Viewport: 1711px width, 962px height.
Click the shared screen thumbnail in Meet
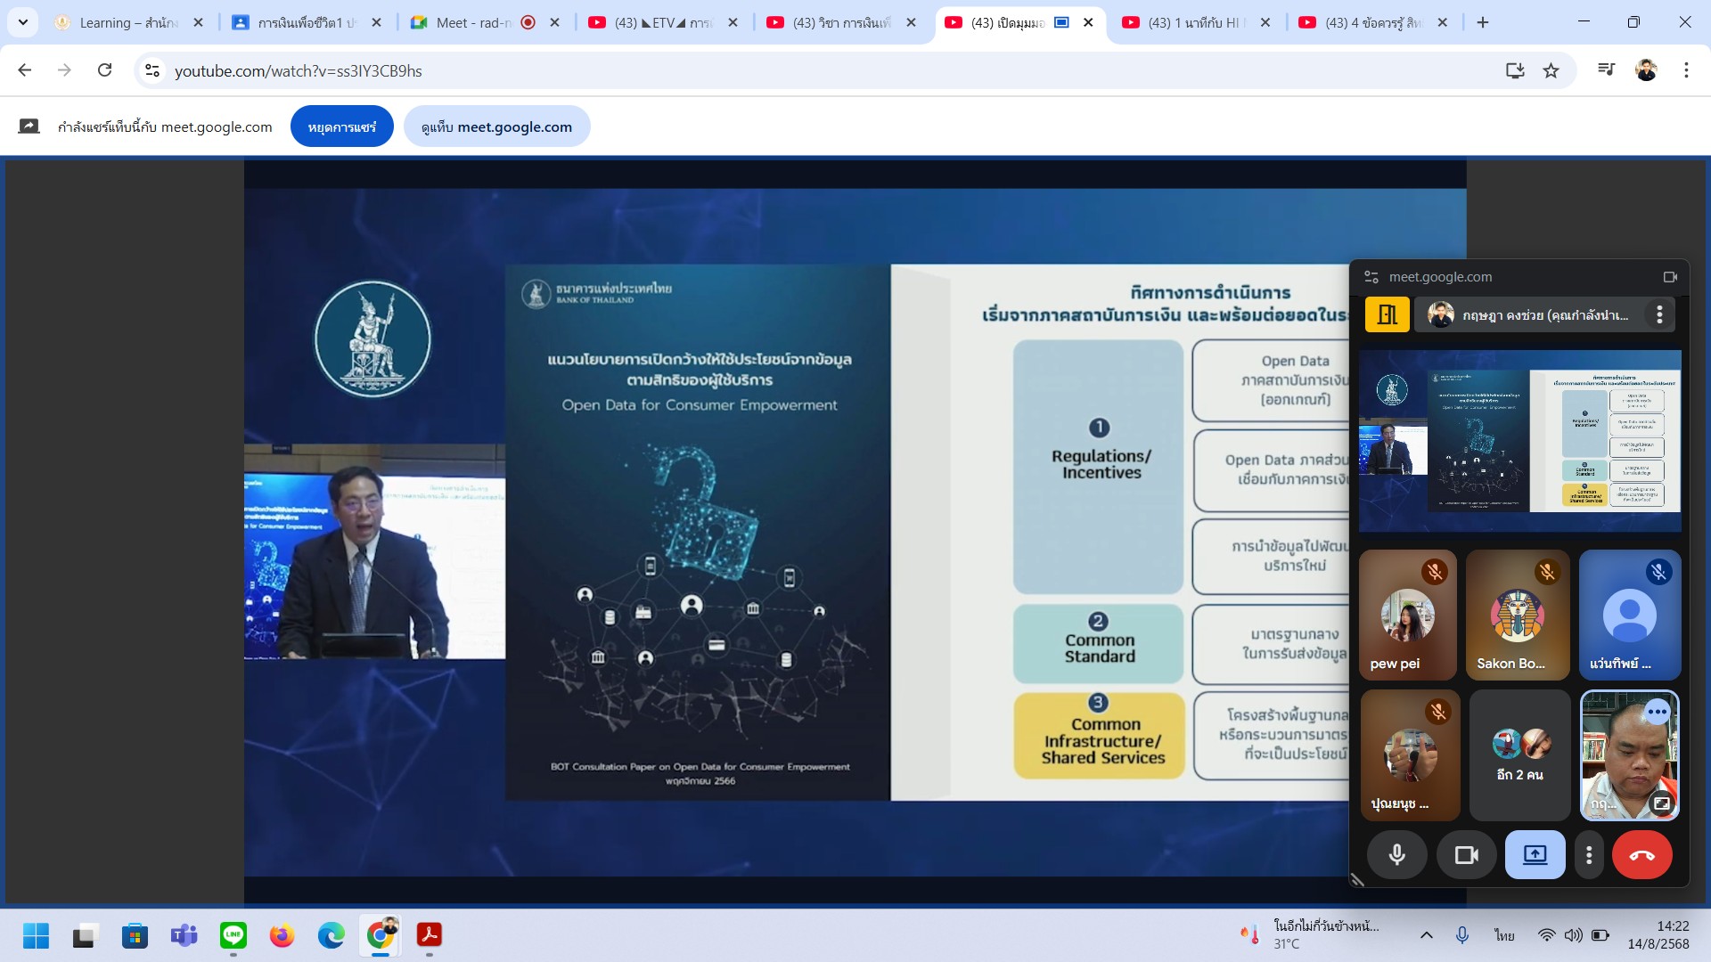click(1519, 440)
